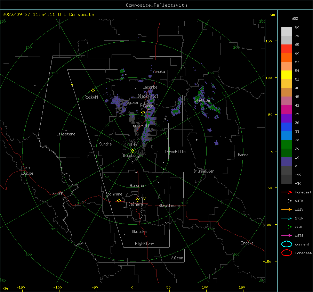
Task: Click the white 04DK arrow icon
Action: pos(287,201)
